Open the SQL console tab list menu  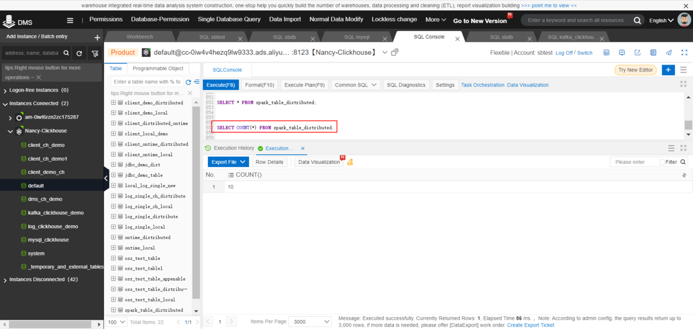pos(684,70)
